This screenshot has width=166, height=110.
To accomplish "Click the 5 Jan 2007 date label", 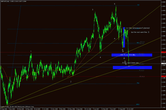I will point(96,109).
